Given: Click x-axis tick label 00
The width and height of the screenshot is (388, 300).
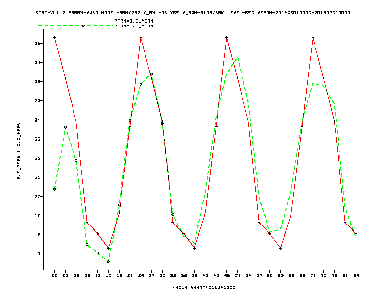Looking at the screenshot, I should coord(55,275).
